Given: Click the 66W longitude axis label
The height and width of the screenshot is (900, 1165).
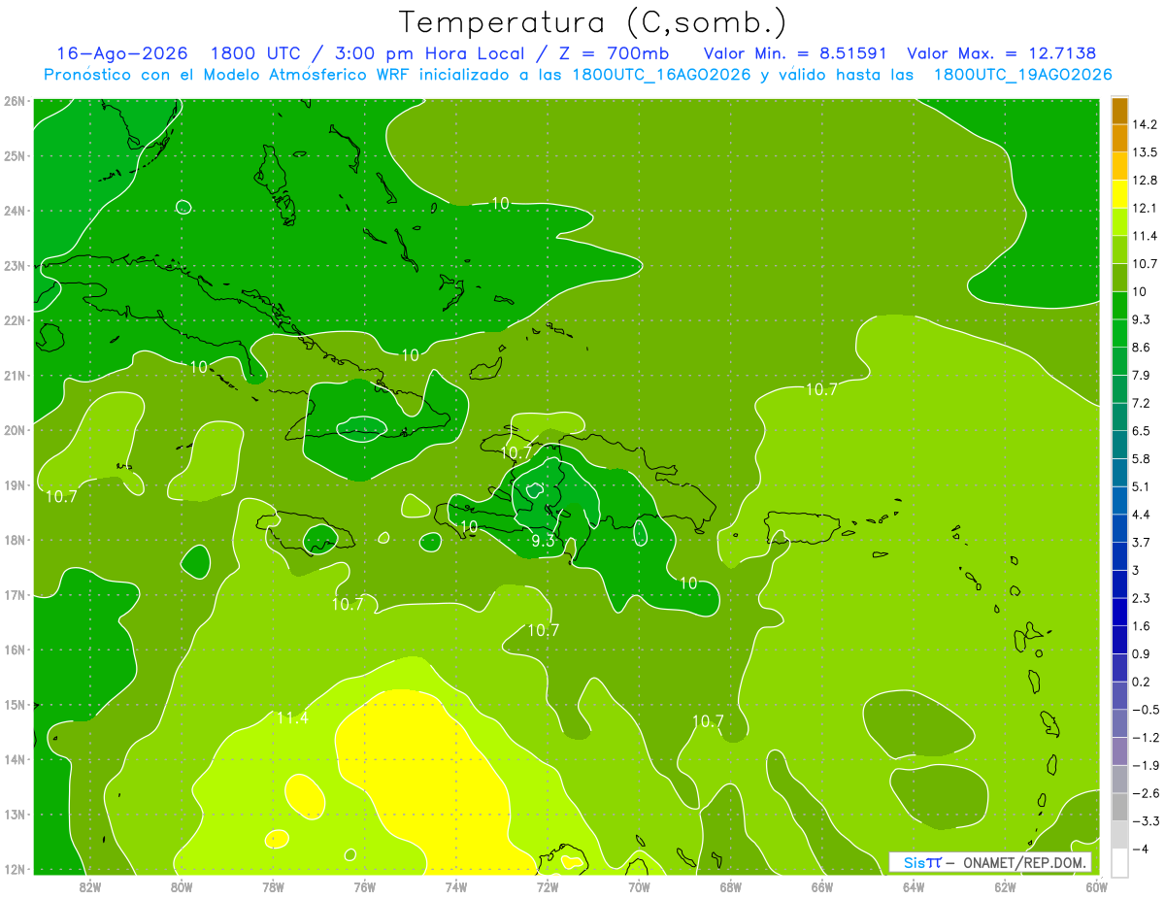Looking at the screenshot, I should point(821,886).
